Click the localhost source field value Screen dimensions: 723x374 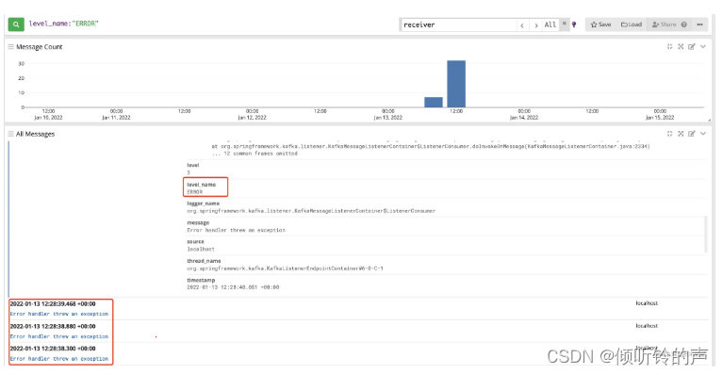click(x=201, y=250)
